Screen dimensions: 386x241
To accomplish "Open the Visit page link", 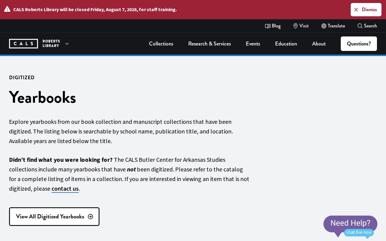I will click(301, 26).
